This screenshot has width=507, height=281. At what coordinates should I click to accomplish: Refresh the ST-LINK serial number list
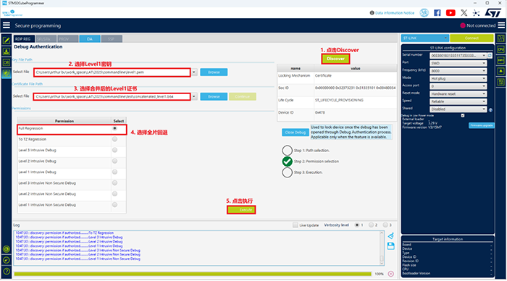(490, 56)
